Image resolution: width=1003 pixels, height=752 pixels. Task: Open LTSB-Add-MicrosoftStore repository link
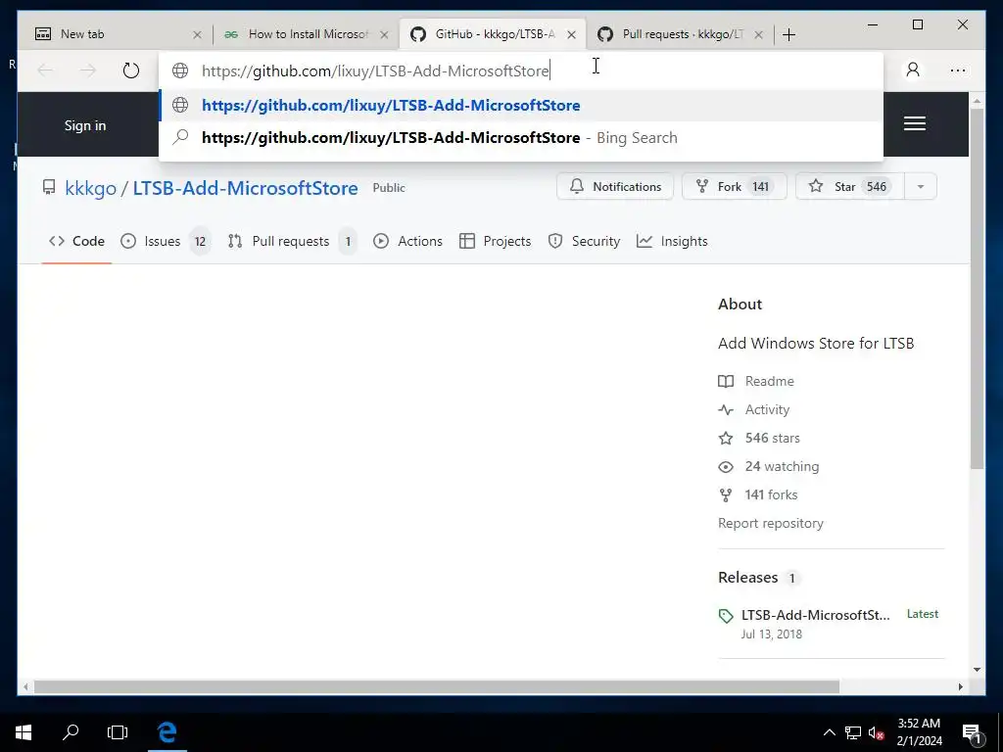[245, 188]
